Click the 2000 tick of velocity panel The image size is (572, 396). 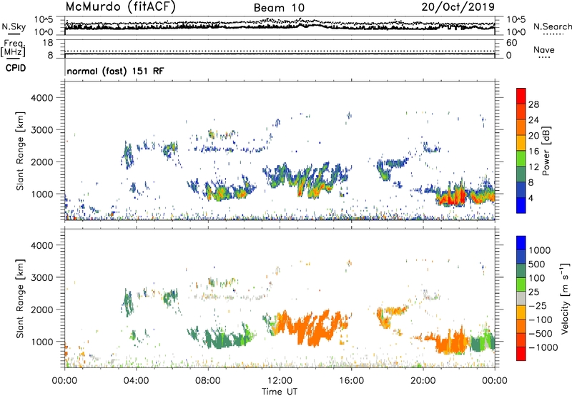(x=41, y=310)
